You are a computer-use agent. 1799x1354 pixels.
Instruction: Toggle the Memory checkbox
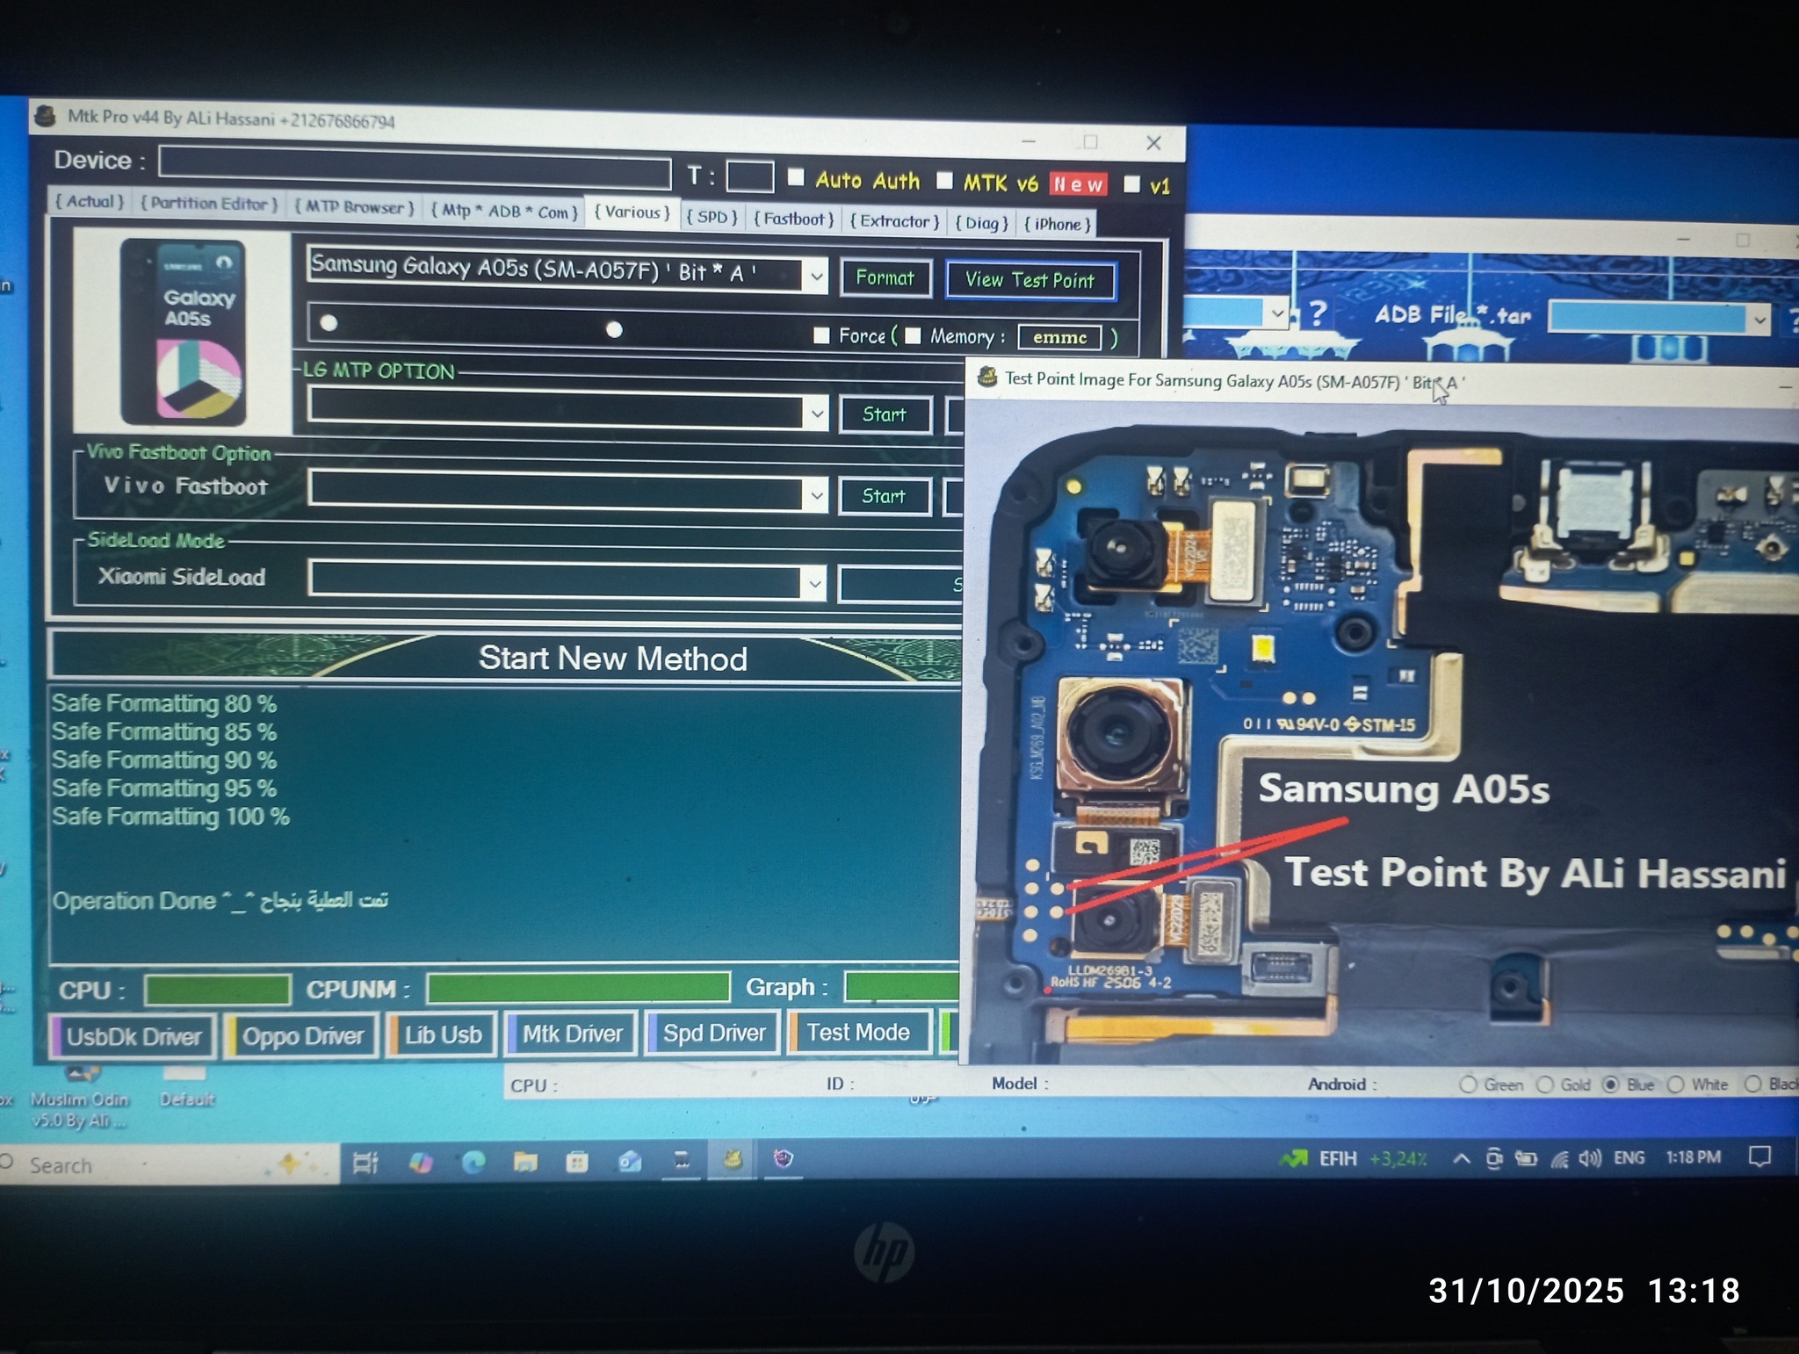(913, 335)
